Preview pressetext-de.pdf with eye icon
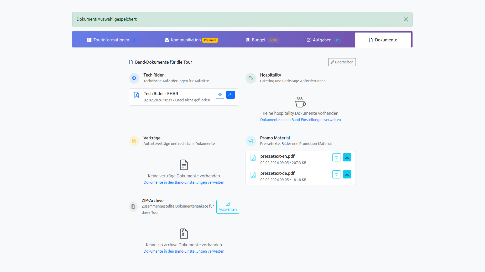Screen dimensions: 485x272 (336, 174)
